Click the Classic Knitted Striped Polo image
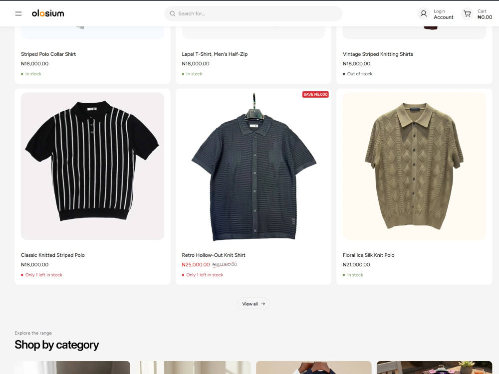Viewport: 499px width, 374px height. pyautogui.click(x=93, y=166)
